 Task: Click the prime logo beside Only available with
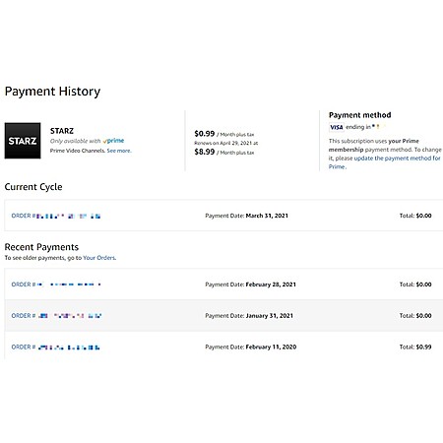[113, 141]
